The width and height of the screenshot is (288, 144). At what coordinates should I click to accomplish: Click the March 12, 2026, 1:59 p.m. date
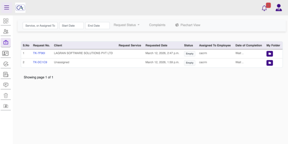click(162, 62)
